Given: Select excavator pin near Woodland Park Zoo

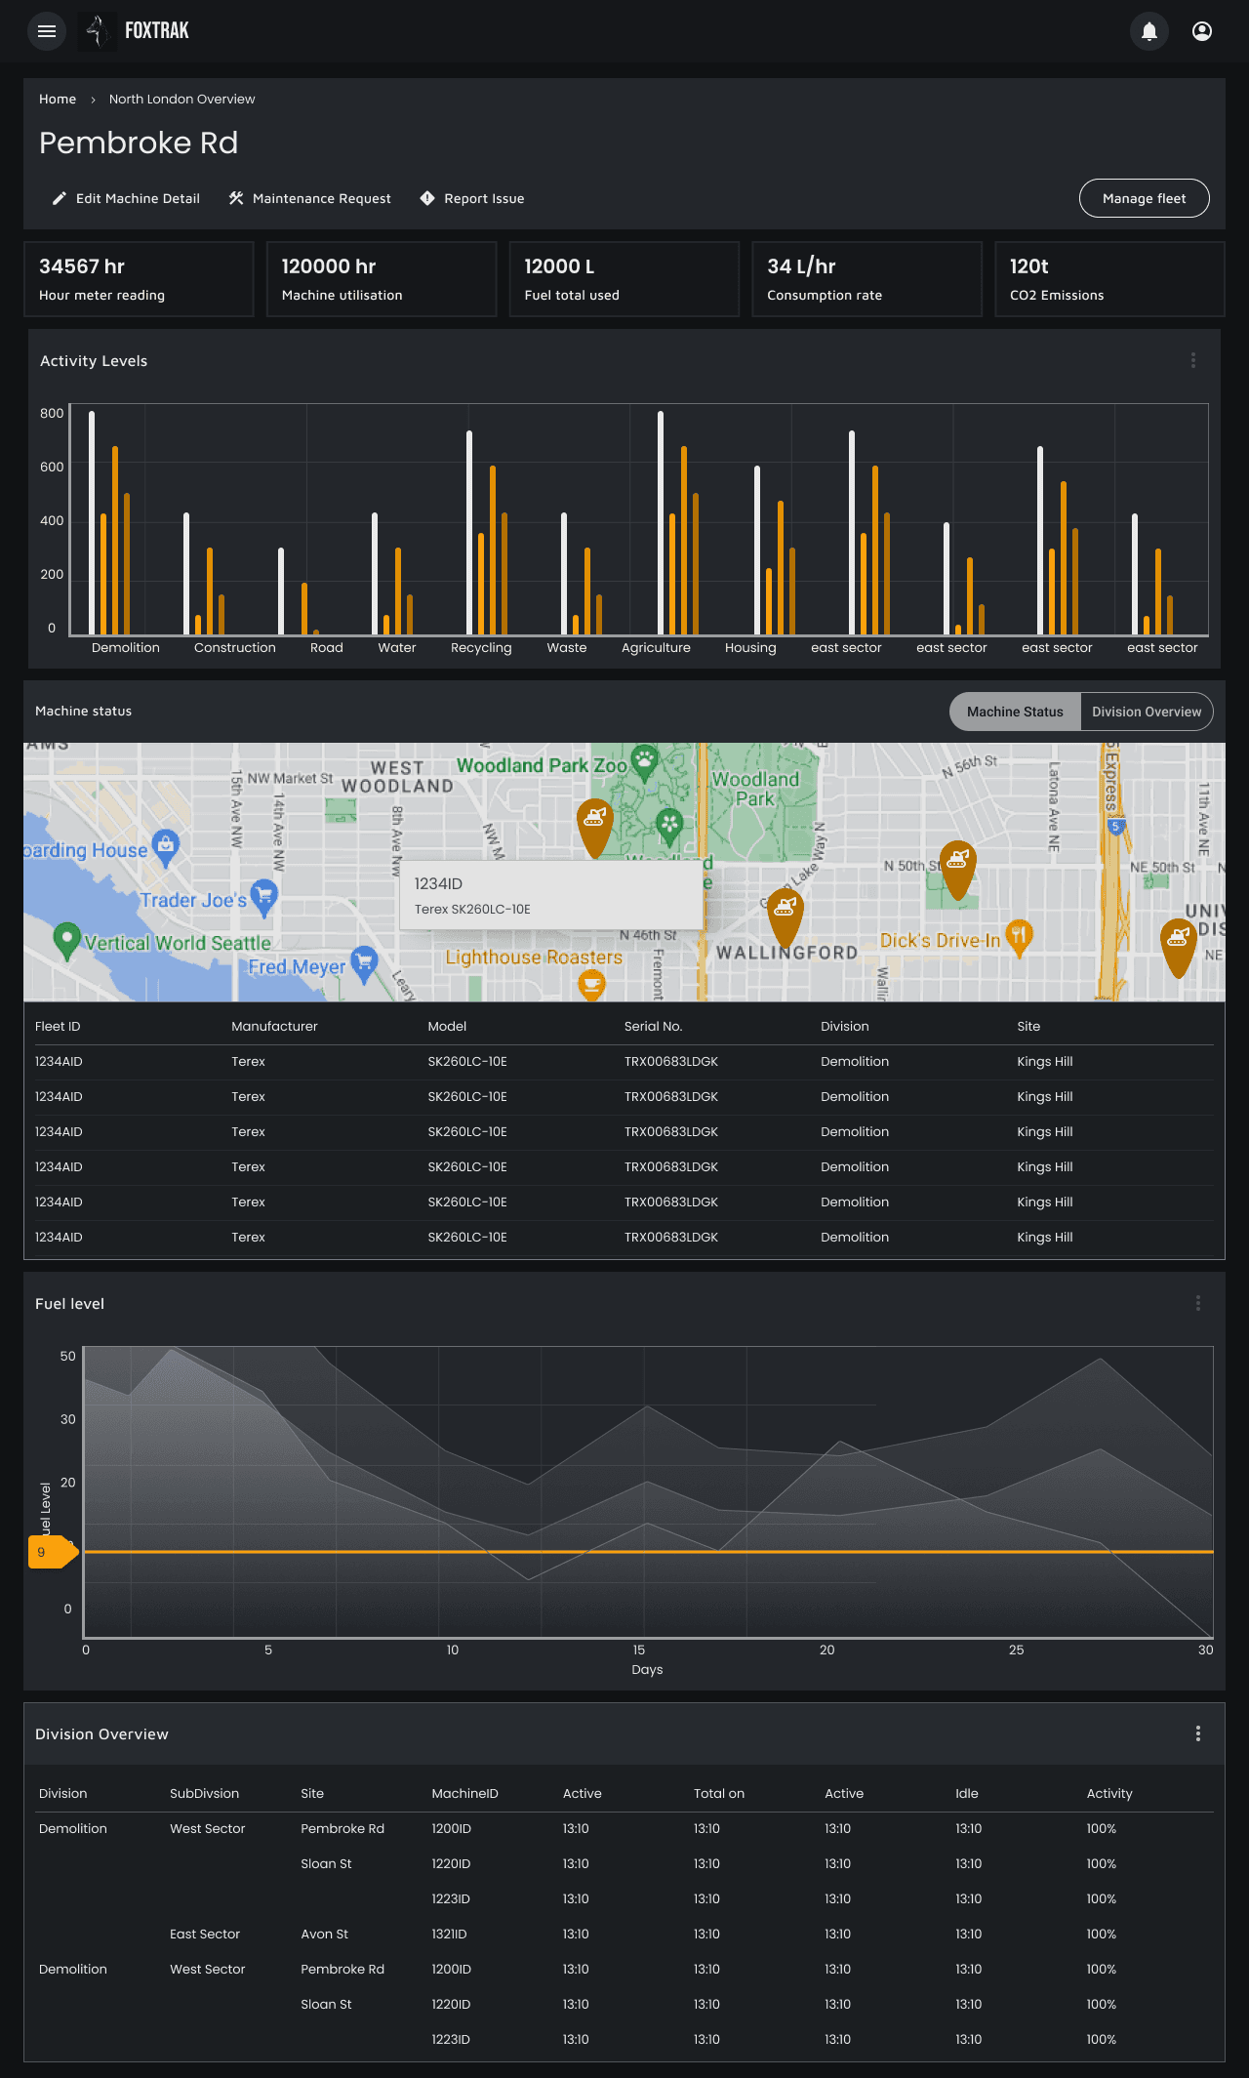Looking at the screenshot, I should (594, 827).
